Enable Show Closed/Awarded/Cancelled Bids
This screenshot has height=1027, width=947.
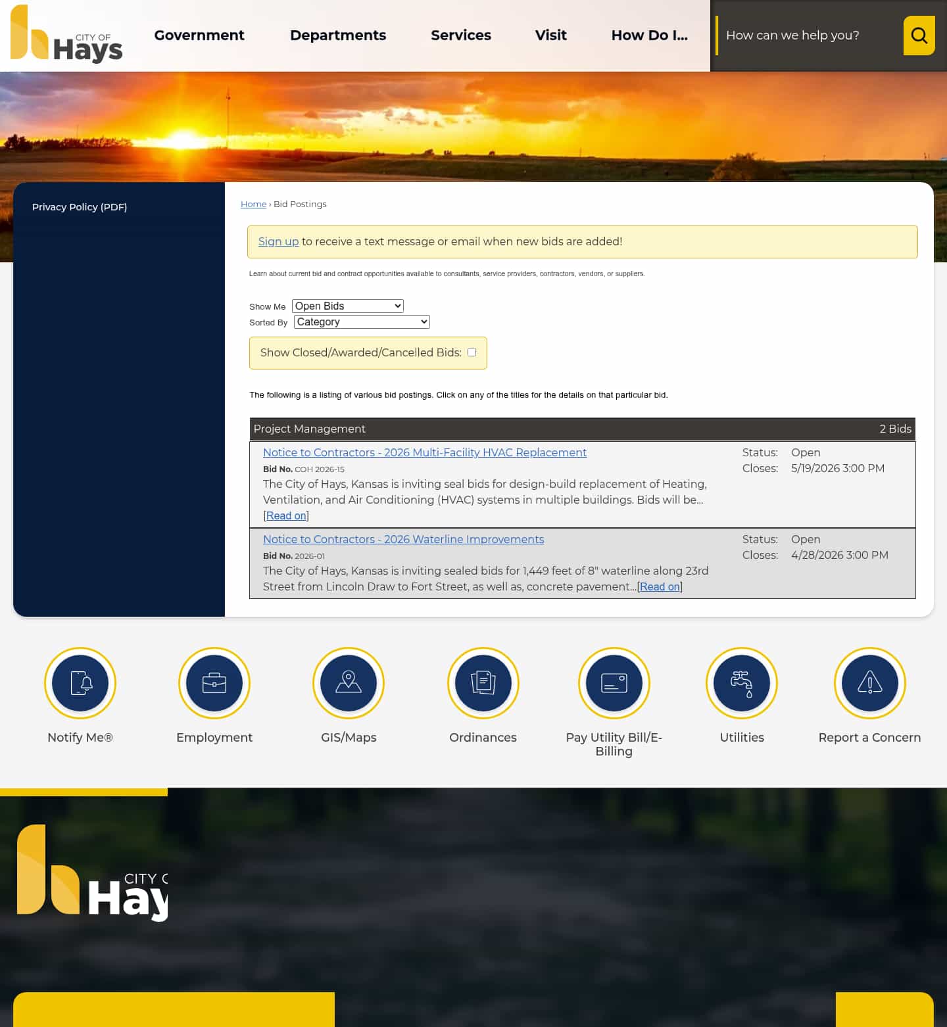click(472, 352)
